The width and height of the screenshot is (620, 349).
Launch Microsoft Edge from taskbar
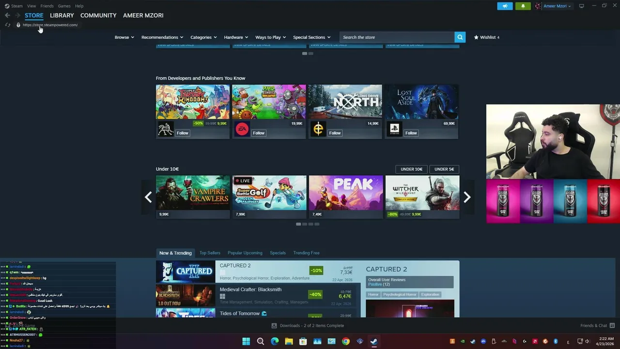[275, 341]
